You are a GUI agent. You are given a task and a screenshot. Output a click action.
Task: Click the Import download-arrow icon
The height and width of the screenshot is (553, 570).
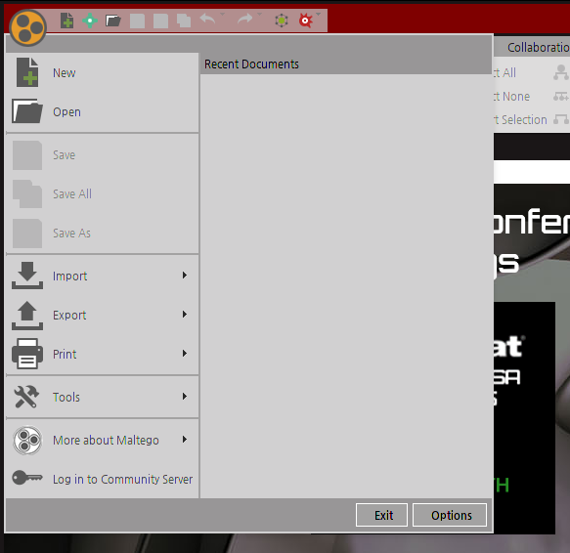(x=27, y=276)
